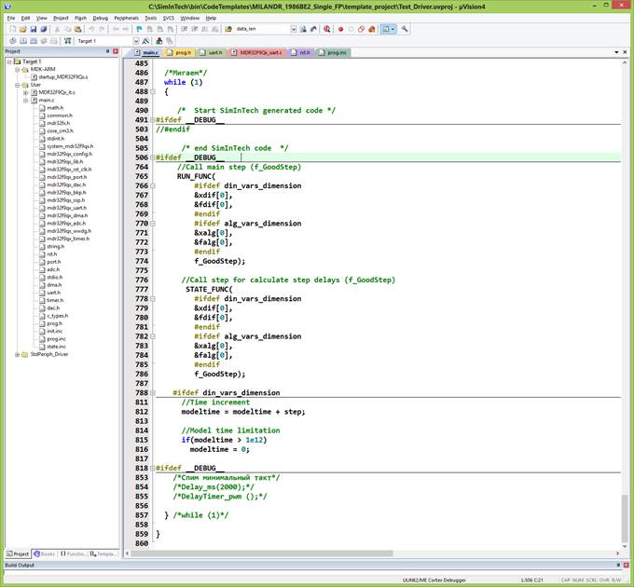The width and height of the screenshot is (634, 587).
Task: Click the Build target toolbar icon
Action: pos(21,41)
